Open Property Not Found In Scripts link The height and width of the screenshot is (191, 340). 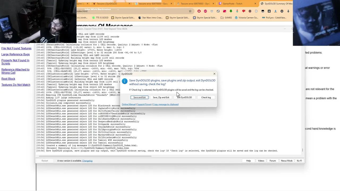point(15,62)
